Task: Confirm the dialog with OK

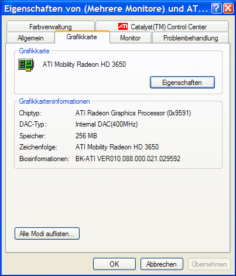Action: (x=114, y=264)
